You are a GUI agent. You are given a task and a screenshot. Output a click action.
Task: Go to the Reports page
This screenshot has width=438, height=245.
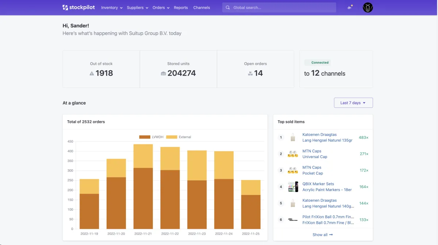pyautogui.click(x=181, y=8)
